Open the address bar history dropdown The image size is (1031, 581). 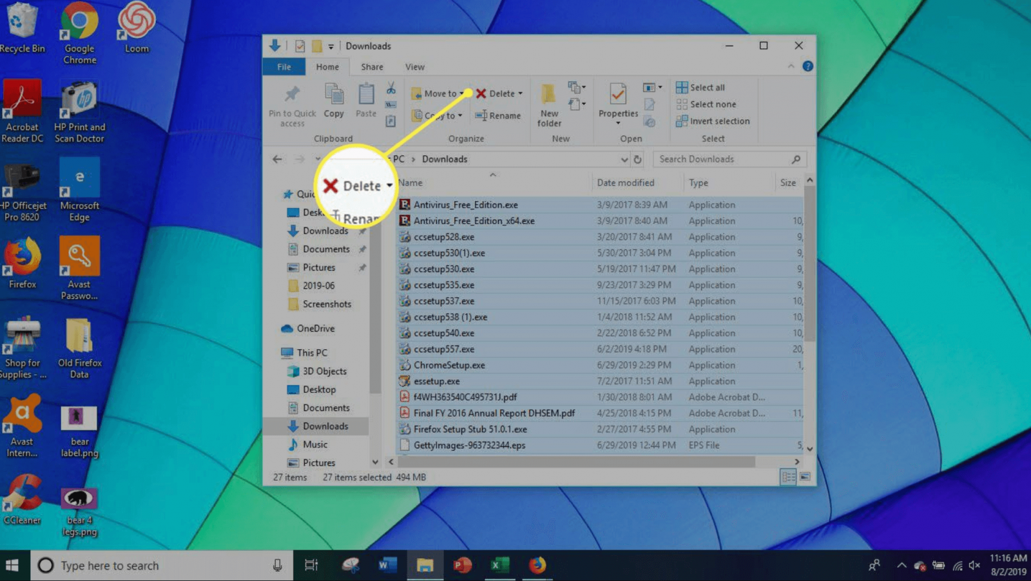[x=624, y=159]
